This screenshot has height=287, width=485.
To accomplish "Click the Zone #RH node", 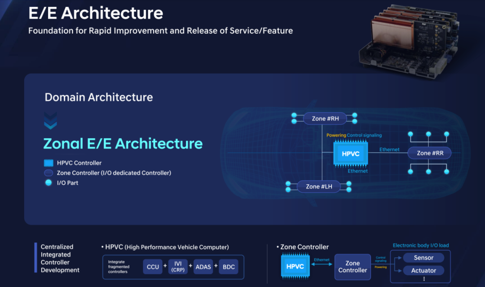I will (x=325, y=118).
